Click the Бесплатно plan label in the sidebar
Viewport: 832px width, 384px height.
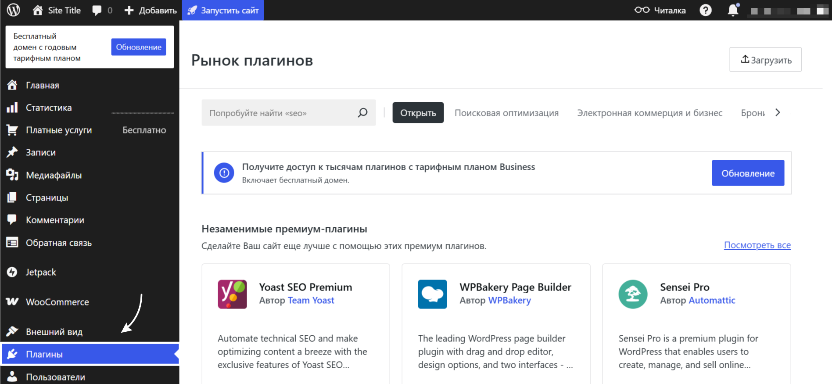click(x=144, y=130)
